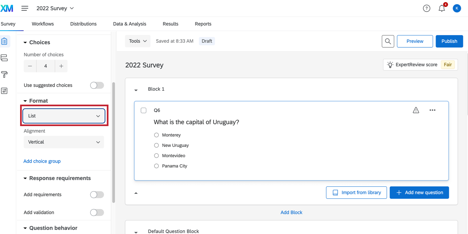Go to Data & Analysis tab
Viewport: 468px width, 234px height.
tap(130, 24)
